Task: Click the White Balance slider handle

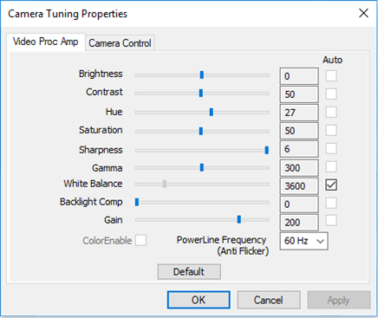Action: 165,184
